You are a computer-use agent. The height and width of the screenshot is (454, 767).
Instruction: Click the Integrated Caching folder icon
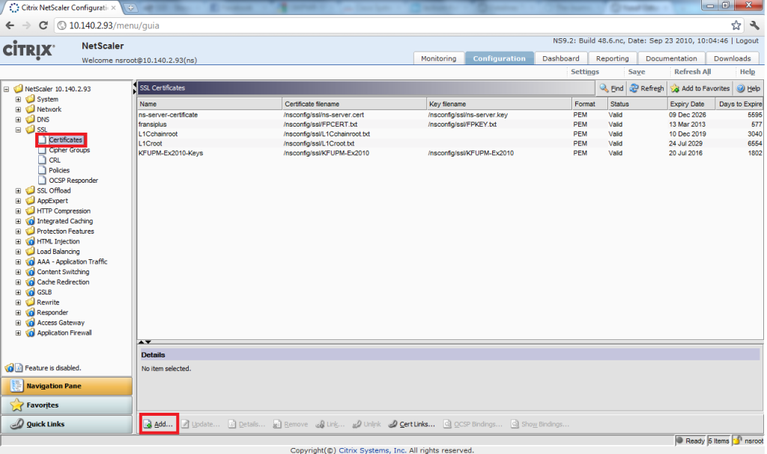[x=30, y=221]
